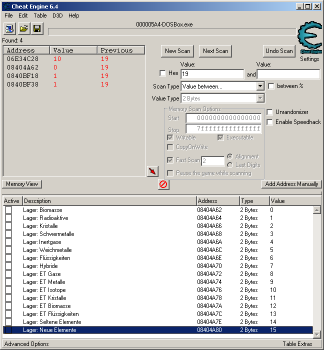Click the Cheat Engine title bar icon
Viewport: 324px width, 350px height.
[6, 6]
